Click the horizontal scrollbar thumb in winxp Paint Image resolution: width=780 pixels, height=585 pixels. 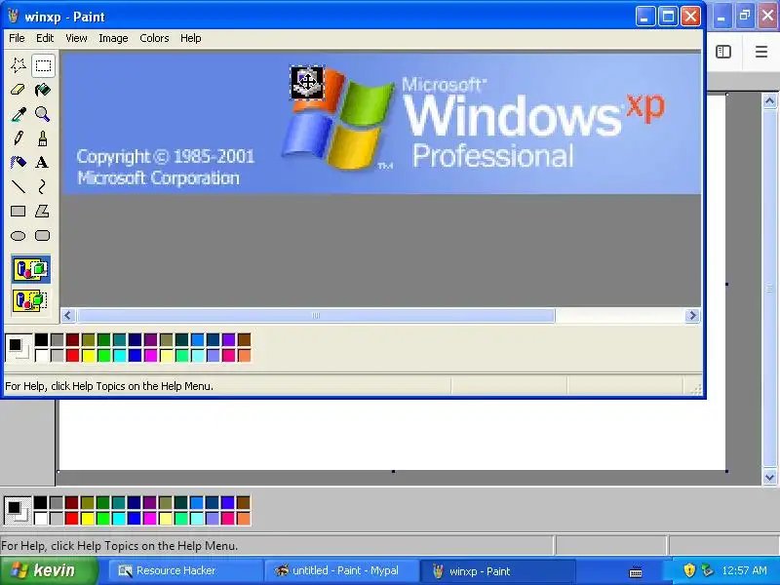316,315
